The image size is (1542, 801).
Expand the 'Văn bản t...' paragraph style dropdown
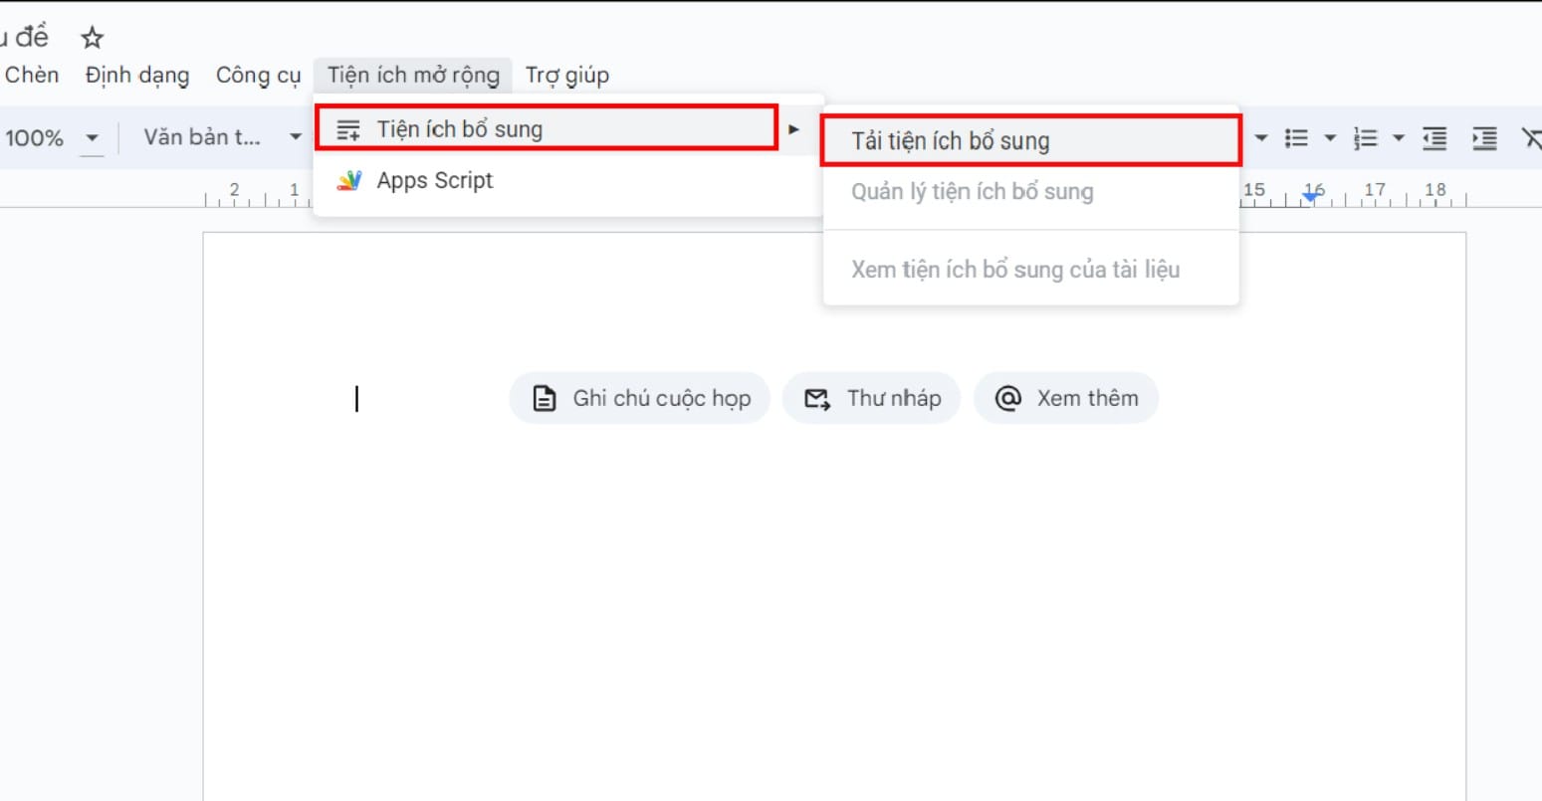coord(295,138)
